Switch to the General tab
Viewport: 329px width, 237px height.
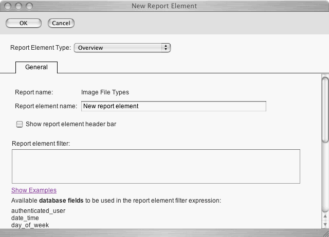coord(36,67)
